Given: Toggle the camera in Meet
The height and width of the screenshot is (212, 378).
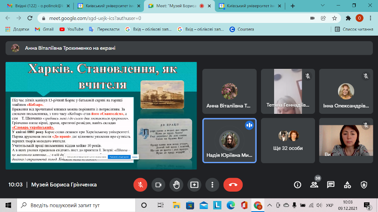Looking at the screenshot, I should pos(158,185).
